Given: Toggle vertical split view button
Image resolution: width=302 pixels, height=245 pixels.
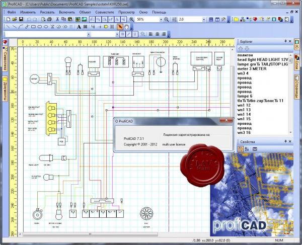Looking at the screenshot, I should point(217,19).
